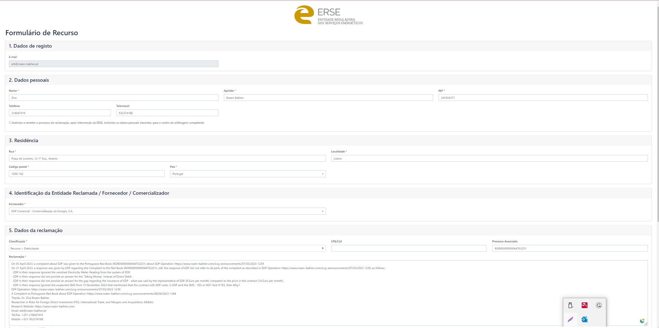Click the 'On 05 April 2023' line of the complaint

[x=138, y=264]
